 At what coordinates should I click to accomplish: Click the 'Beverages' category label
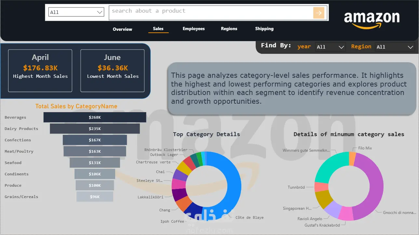pyautogui.click(x=15, y=117)
